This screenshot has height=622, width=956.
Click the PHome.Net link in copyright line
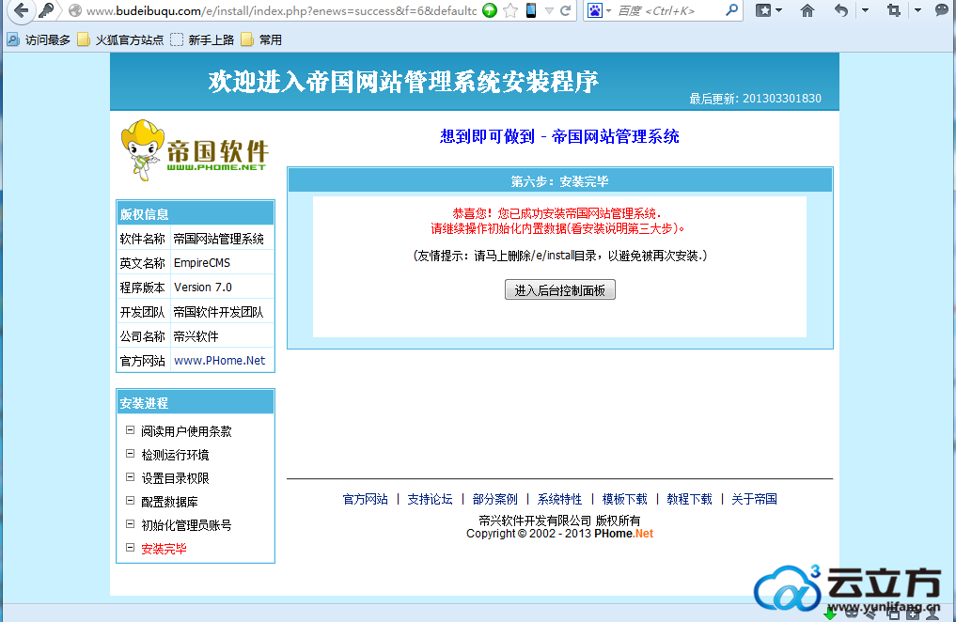pyautogui.click(x=624, y=534)
